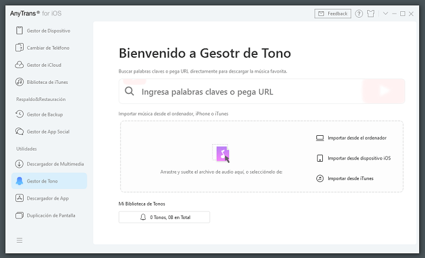This screenshot has width=425, height=258.
Task: Open Duplicación de Pantalla label
Action: [51, 215]
